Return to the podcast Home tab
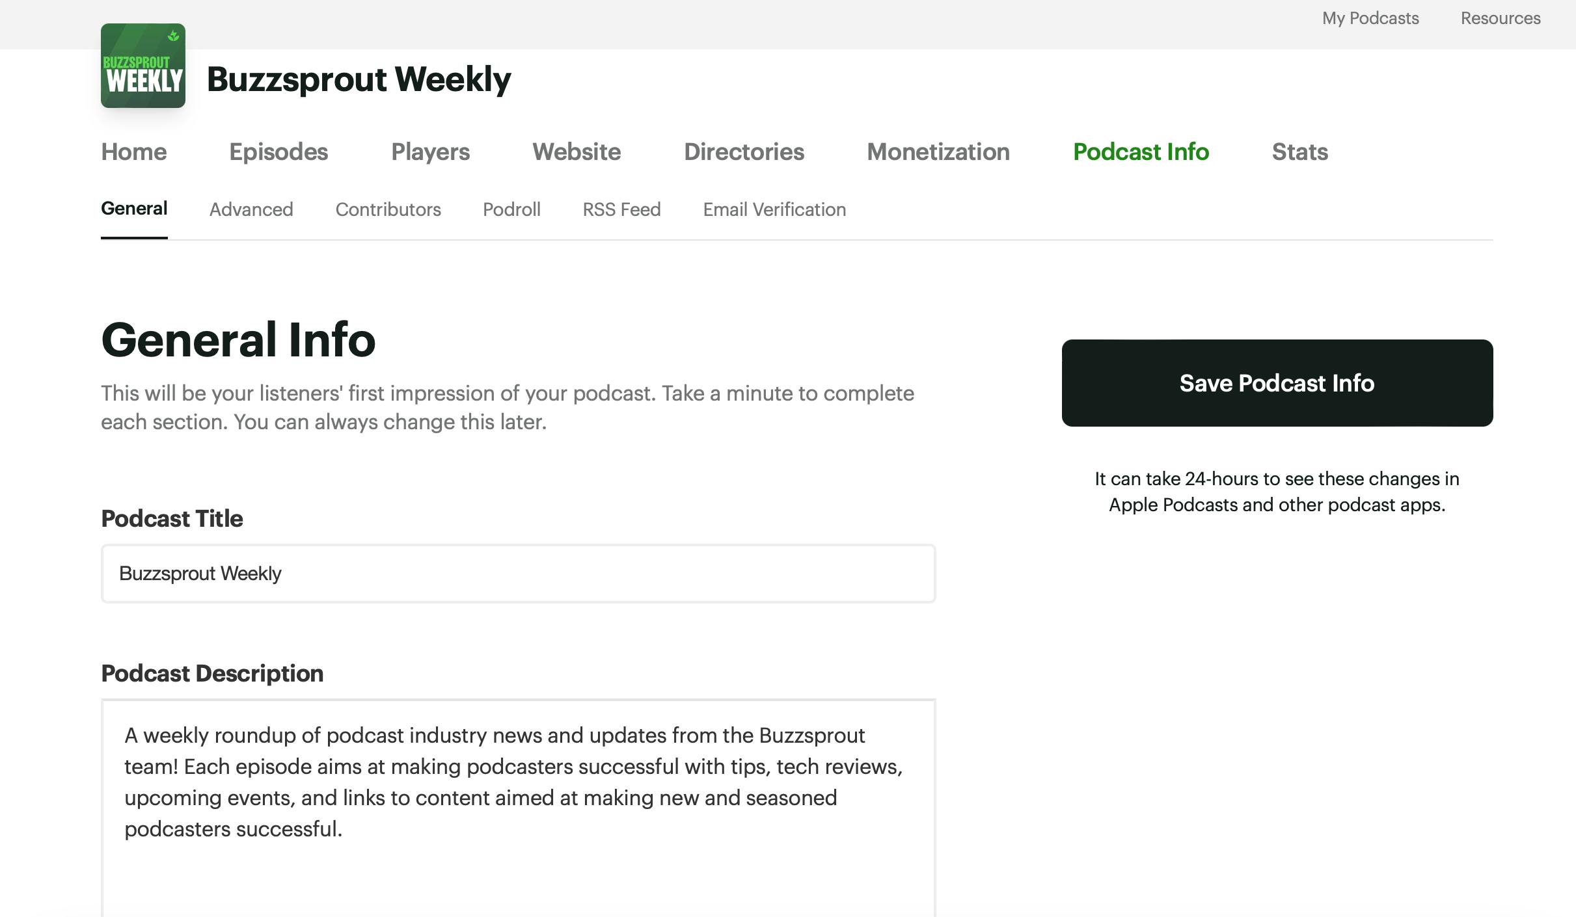Screen dimensions: 1576x917 tap(133, 152)
